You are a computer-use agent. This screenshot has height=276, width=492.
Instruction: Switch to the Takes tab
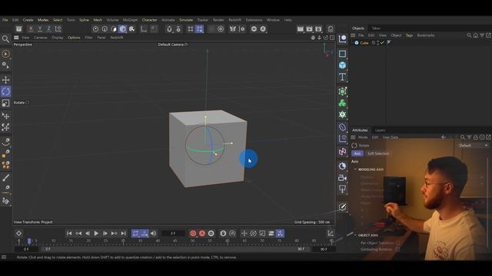(376, 28)
